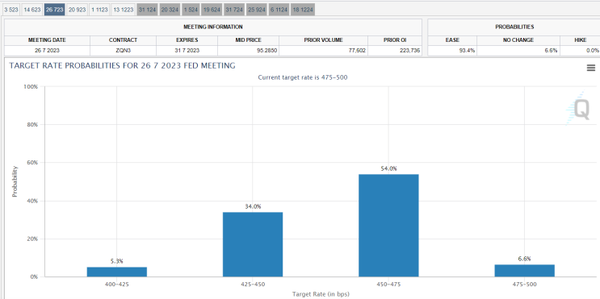Click the 425-450 x-axis label

[253, 284]
